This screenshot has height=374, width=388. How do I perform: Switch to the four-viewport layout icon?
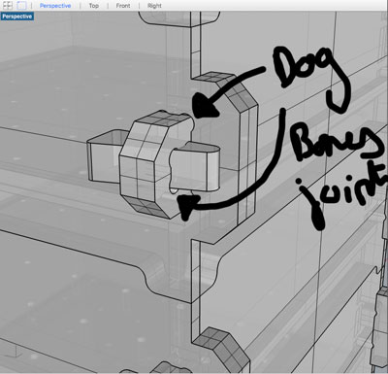[x=8, y=5]
